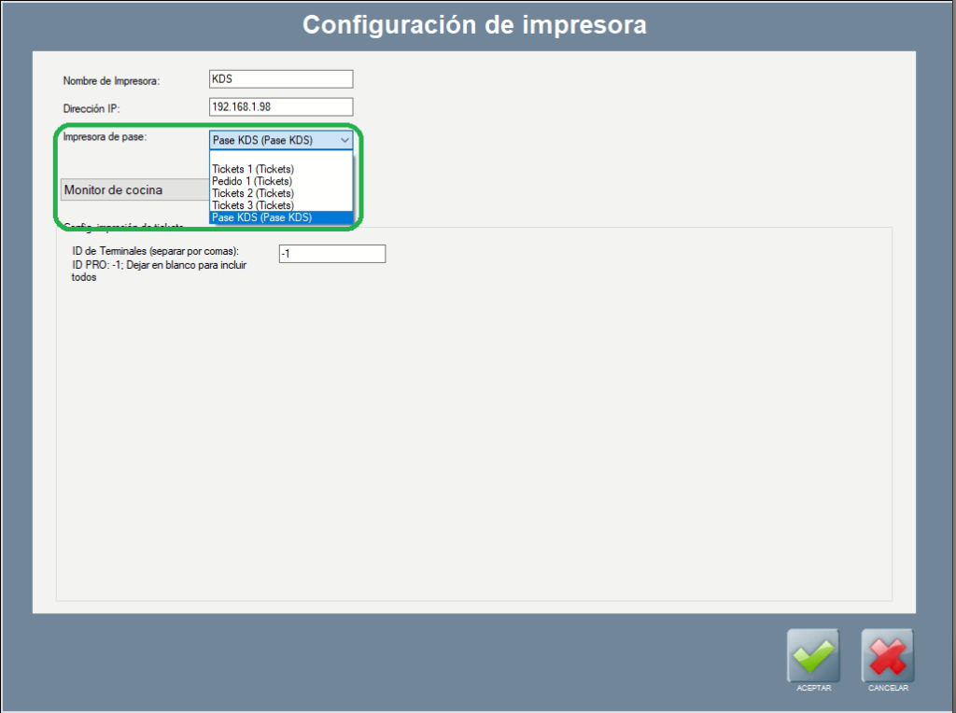Screen dimensions: 956x713
Task: Focus the Dirección IP field with 192.168.1.98
Action: [281, 106]
